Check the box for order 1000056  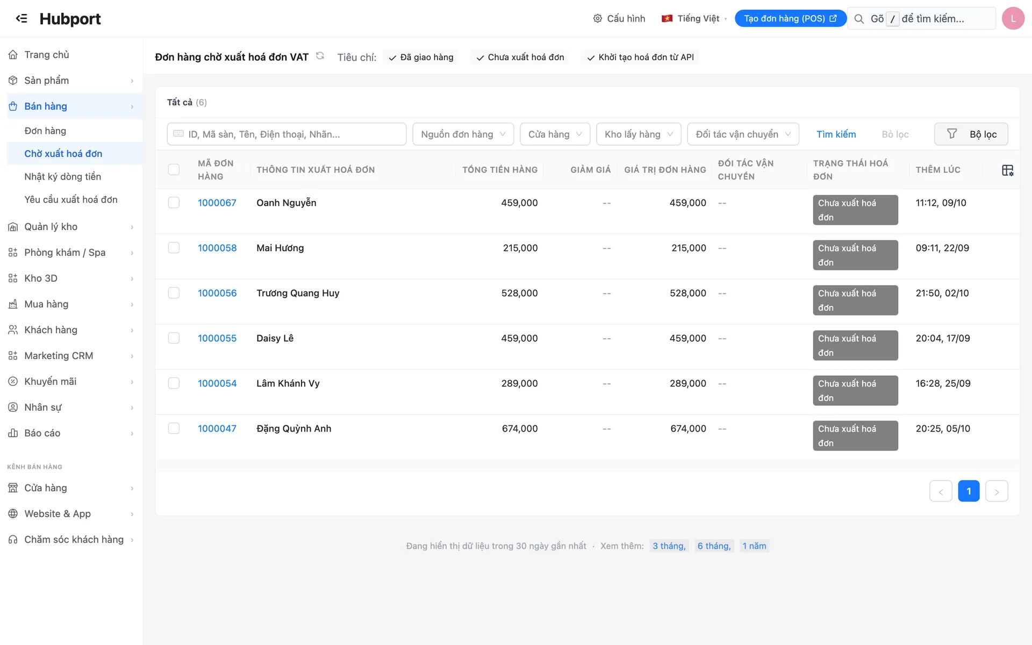[174, 293]
